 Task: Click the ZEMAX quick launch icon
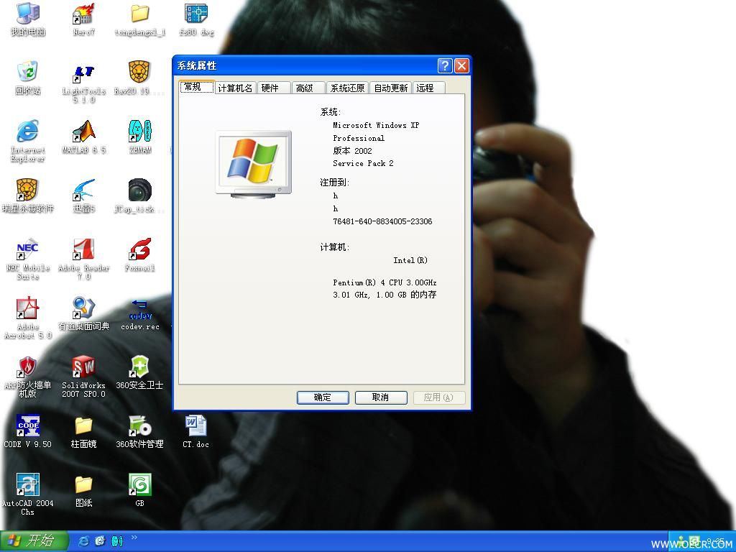117,541
